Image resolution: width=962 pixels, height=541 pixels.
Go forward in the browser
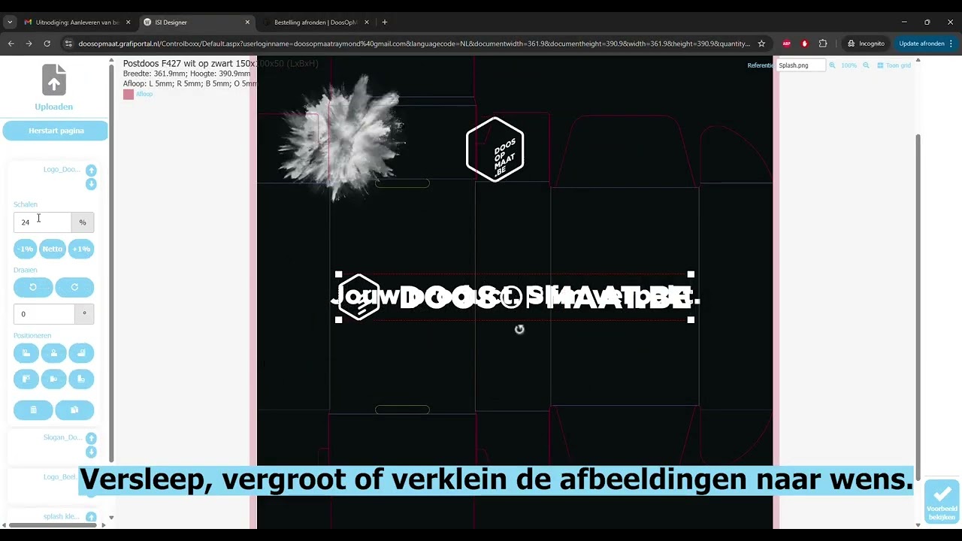pos(29,44)
